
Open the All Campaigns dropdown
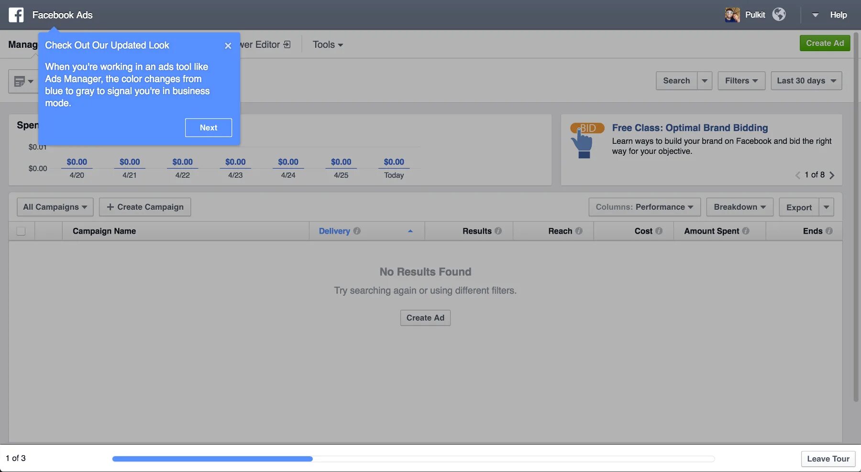[55, 207]
